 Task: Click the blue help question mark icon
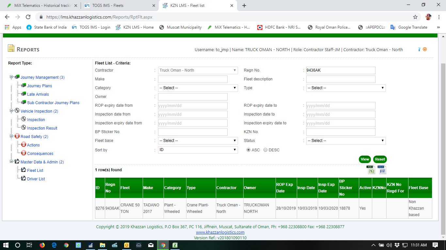[419, 49]
